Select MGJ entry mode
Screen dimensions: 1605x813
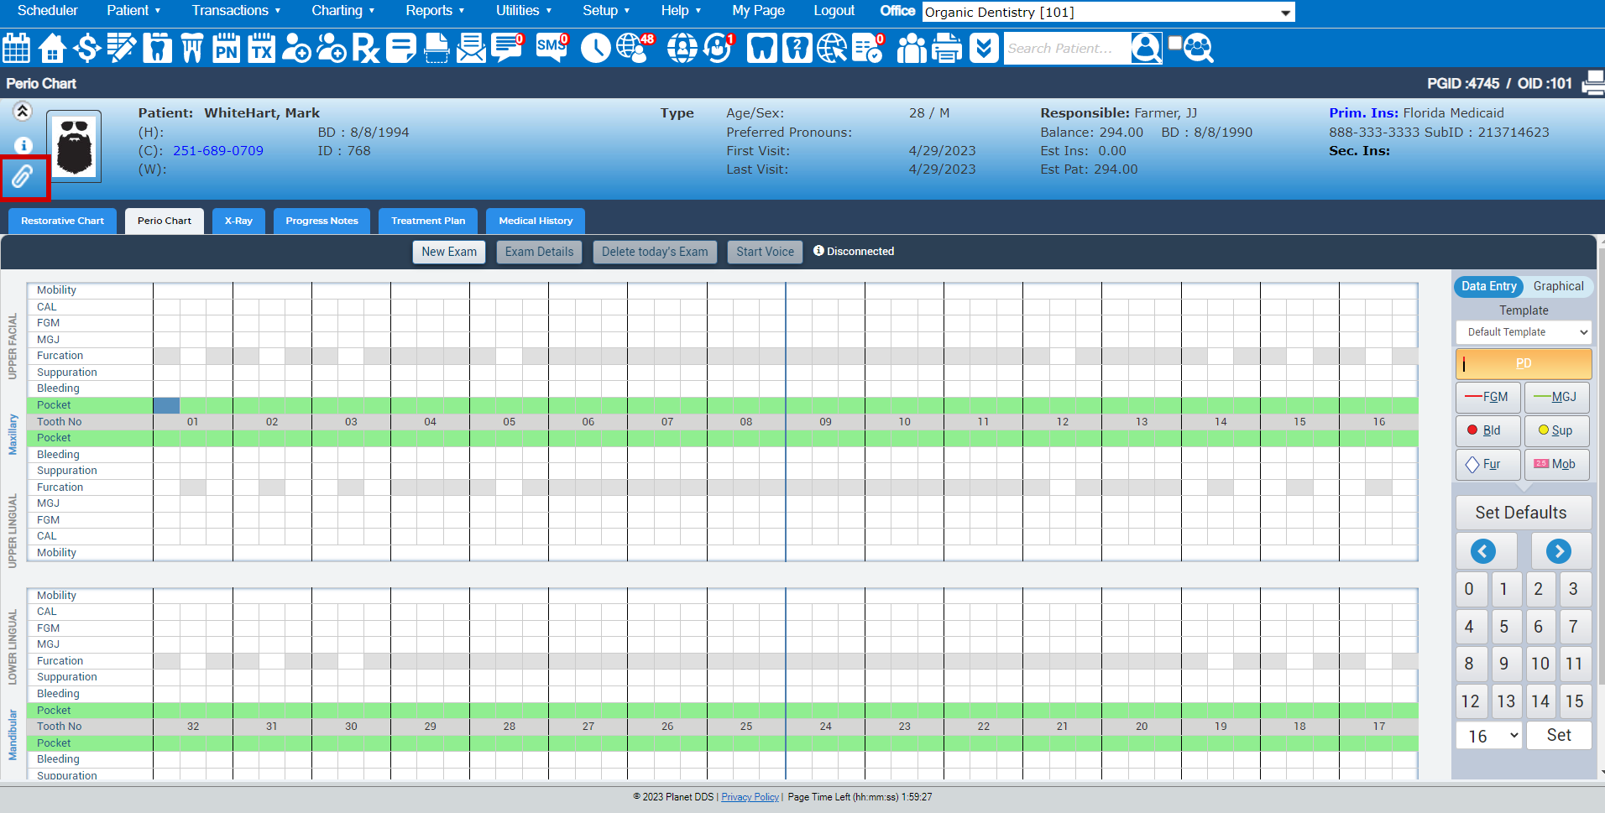pyautogui.click(x=1556, y=397)
